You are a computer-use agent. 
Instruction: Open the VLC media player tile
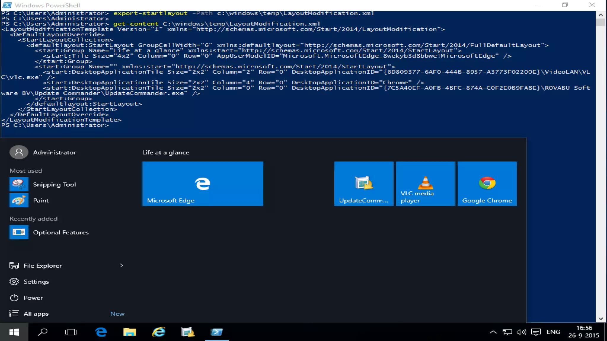tap(425, 184)
